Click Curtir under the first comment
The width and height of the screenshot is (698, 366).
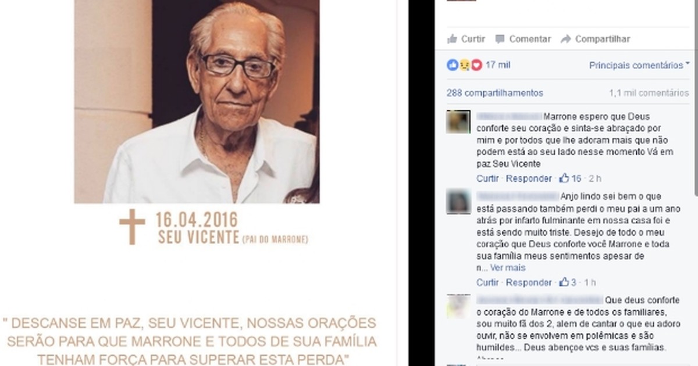point(487,178)
